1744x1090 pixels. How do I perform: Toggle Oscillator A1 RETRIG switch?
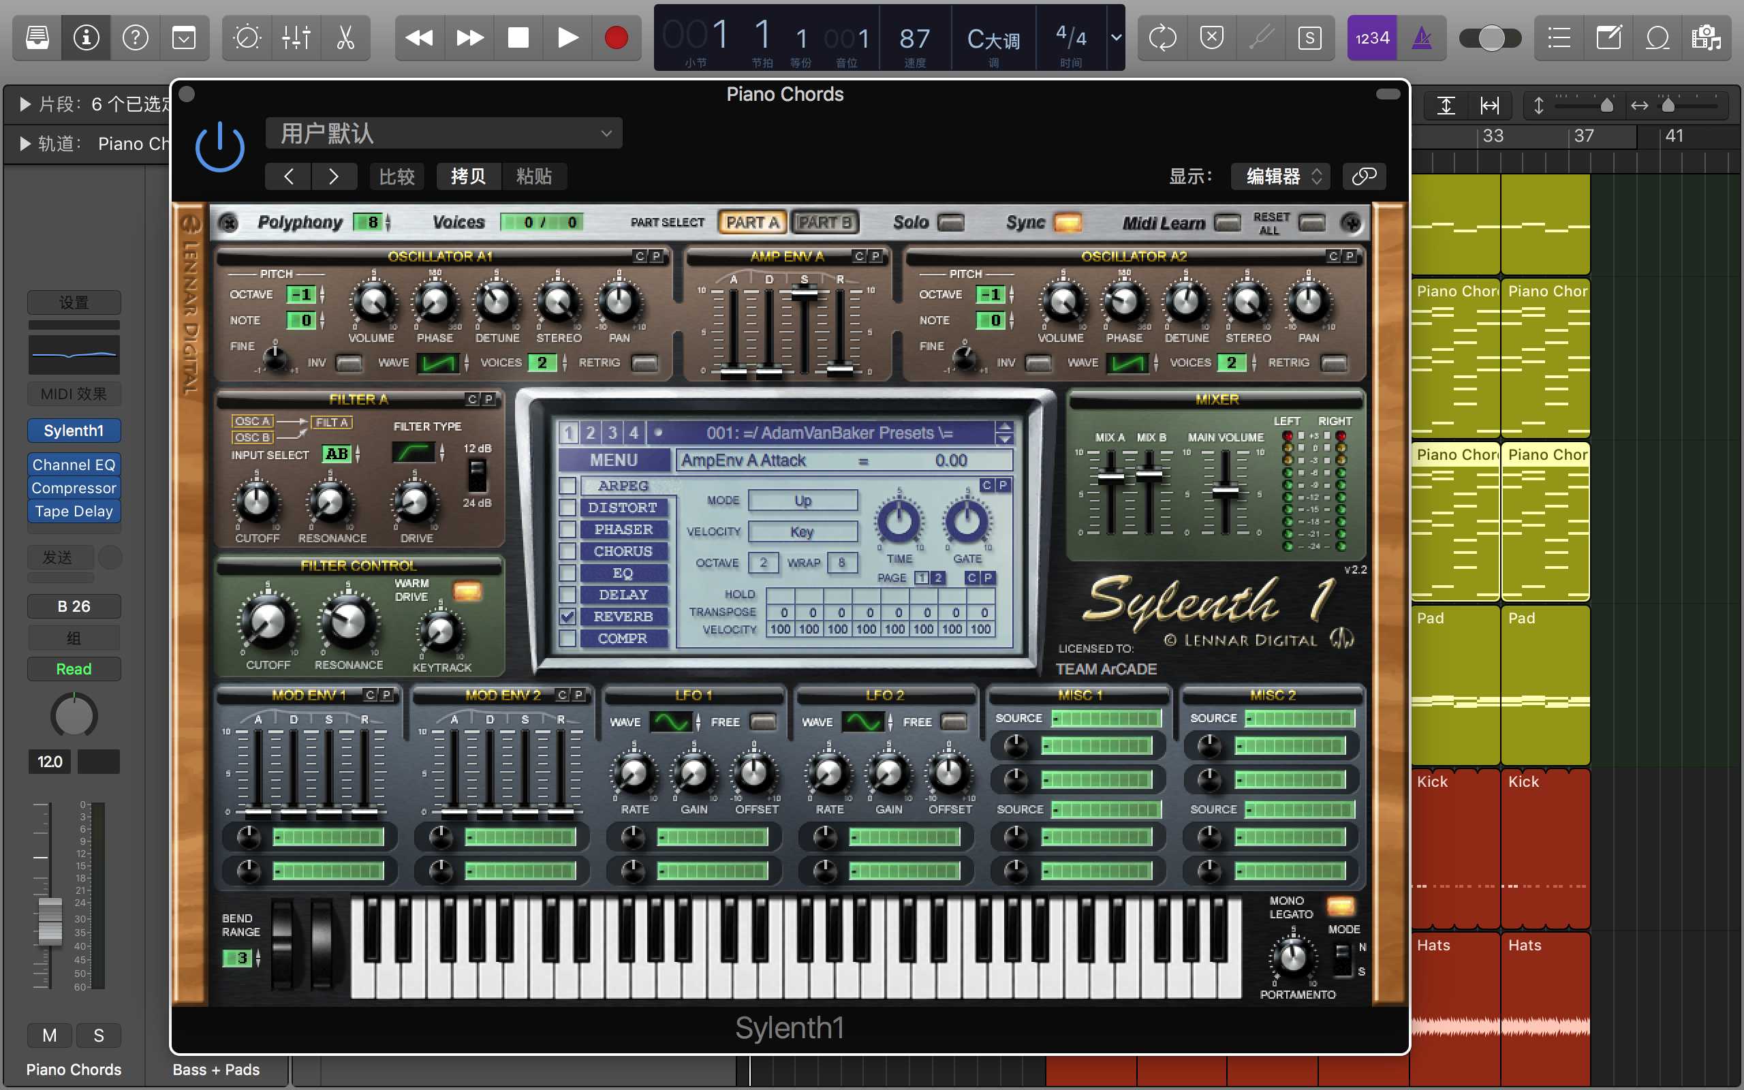pos(644,362)
